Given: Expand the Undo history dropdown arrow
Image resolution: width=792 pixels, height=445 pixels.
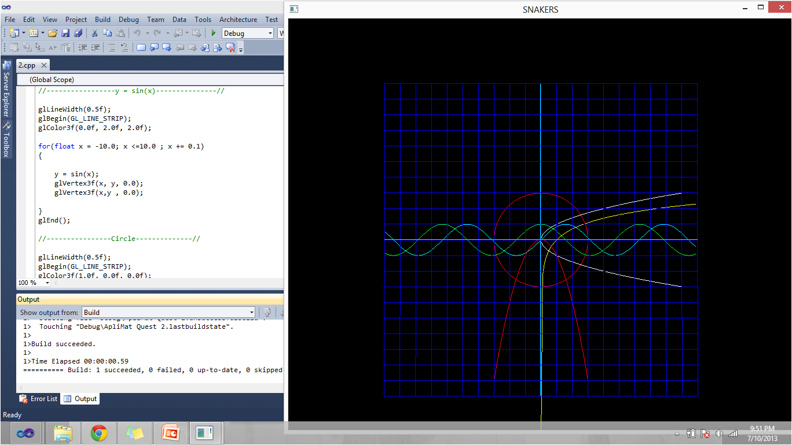Looking at the screenshot, I should tap(147, 33).
